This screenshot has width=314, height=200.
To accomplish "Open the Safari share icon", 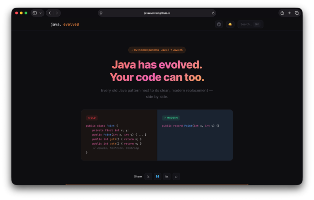I will click(282, 13).
